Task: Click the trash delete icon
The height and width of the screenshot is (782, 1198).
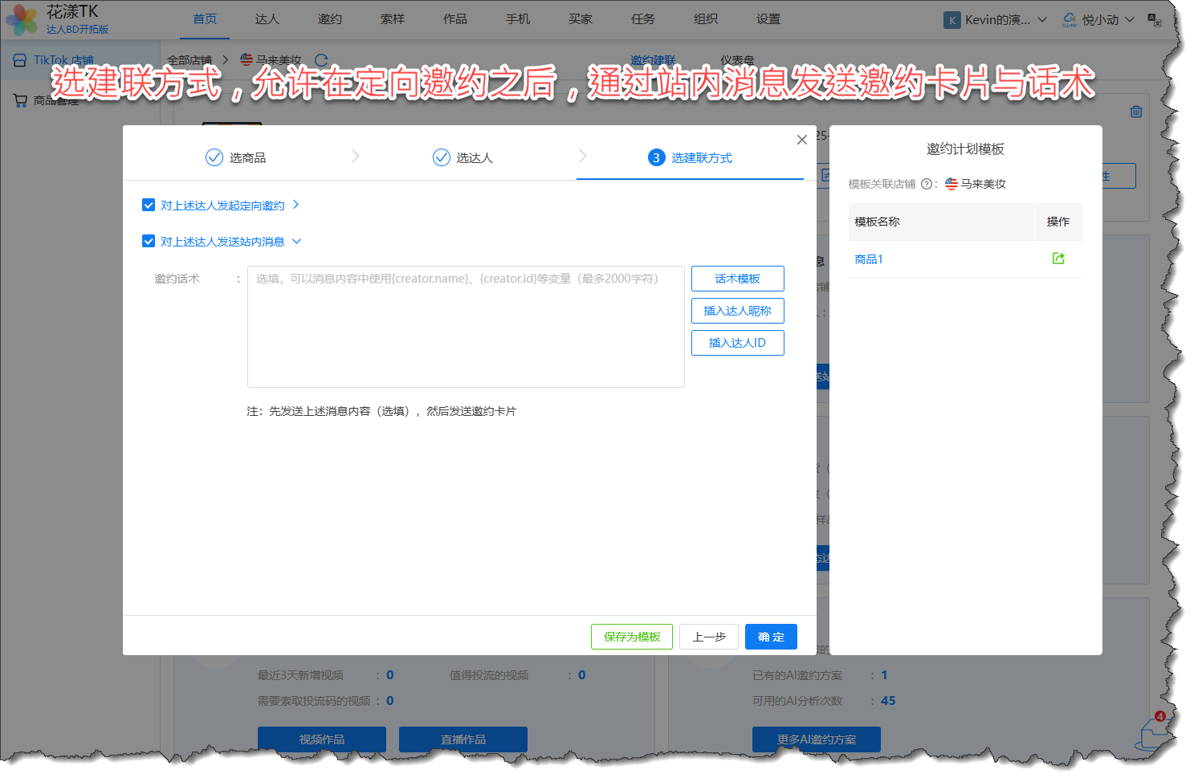Action: 1135,112
